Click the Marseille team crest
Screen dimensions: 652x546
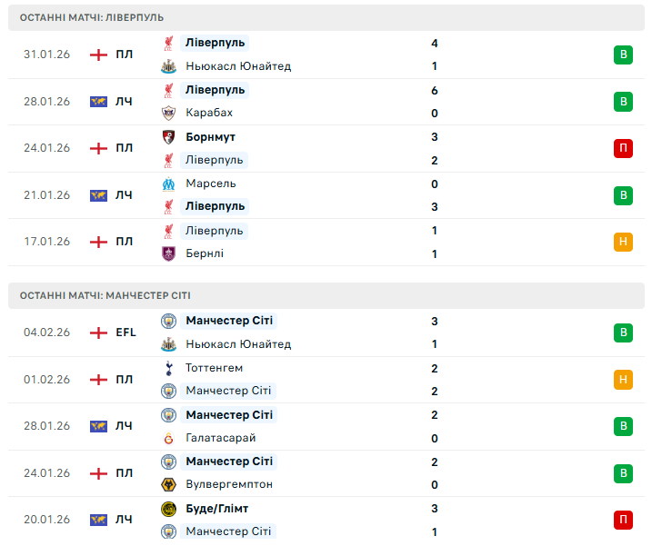pos(168,184)
